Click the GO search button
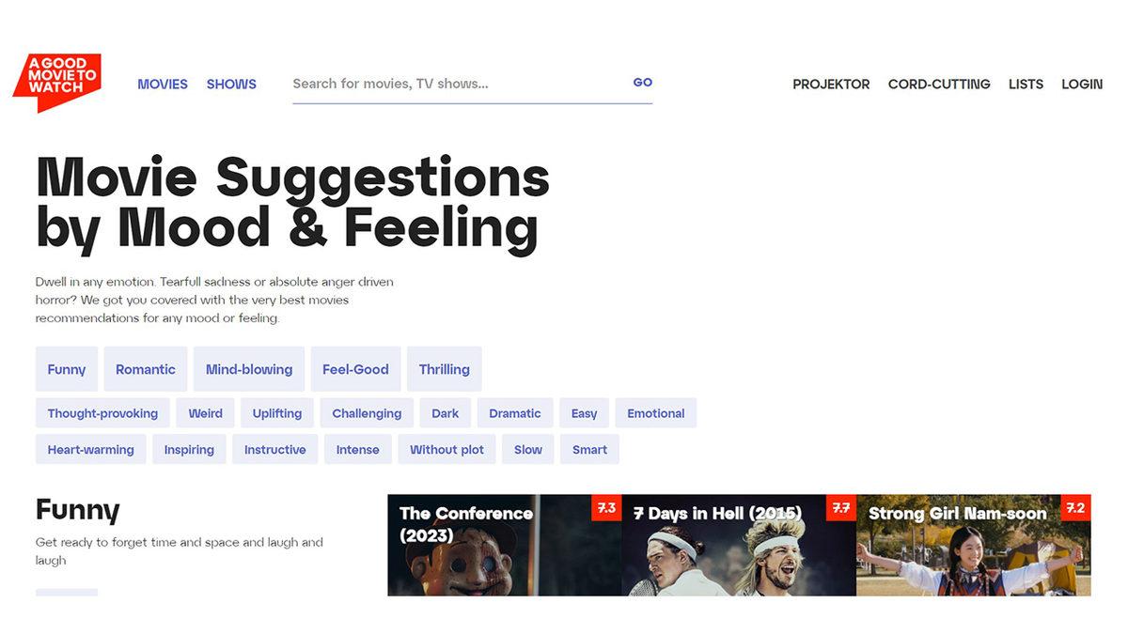Viewport: 1128px width, 634px height. (642, 83)
